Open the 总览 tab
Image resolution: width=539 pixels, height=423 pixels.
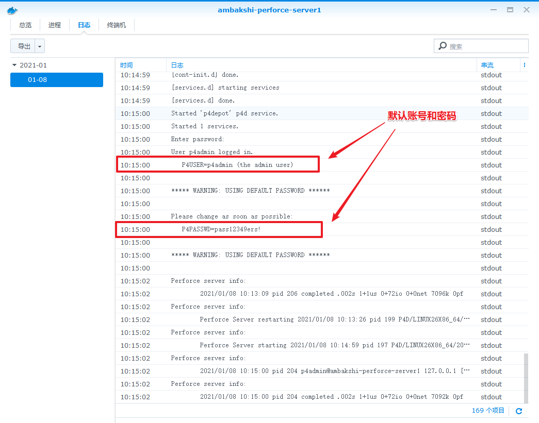(25, 25)
